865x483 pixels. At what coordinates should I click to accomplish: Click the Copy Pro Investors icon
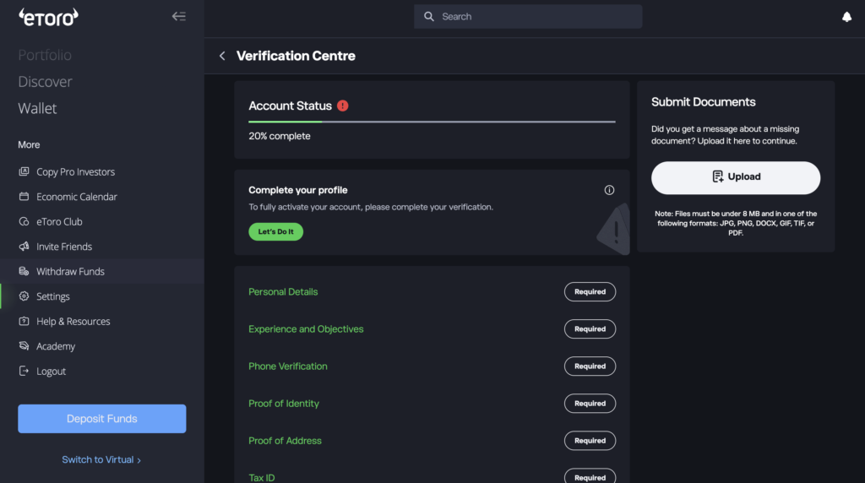(24, 172)
